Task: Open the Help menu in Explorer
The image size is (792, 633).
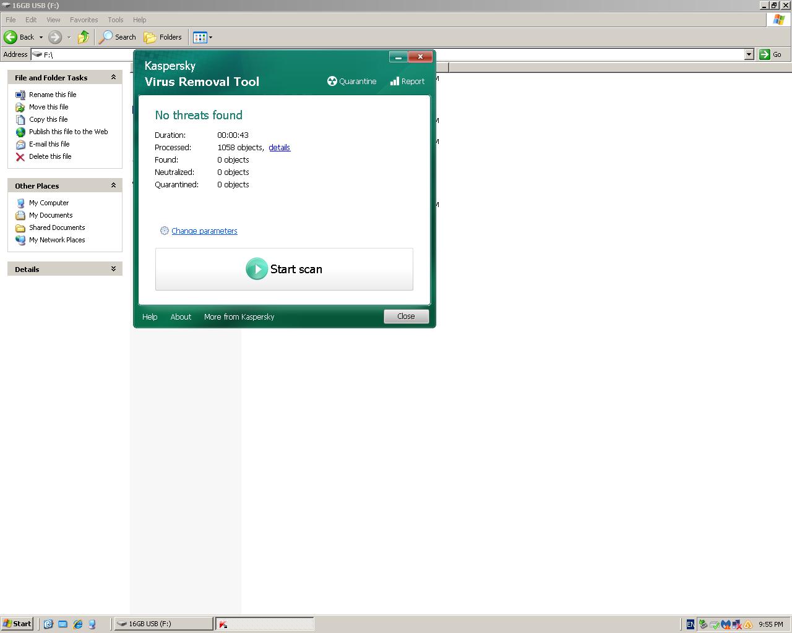Action: [x=140, y=20]
